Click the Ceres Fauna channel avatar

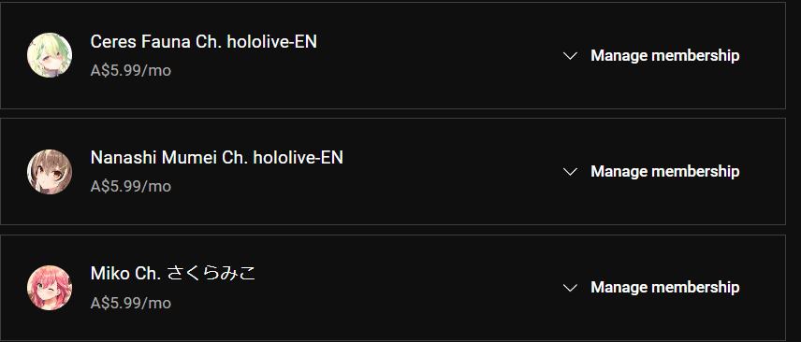[50, 55]
